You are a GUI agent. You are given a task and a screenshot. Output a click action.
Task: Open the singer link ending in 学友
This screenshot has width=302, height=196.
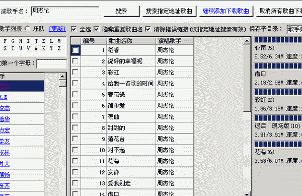(x=5, y=142)
